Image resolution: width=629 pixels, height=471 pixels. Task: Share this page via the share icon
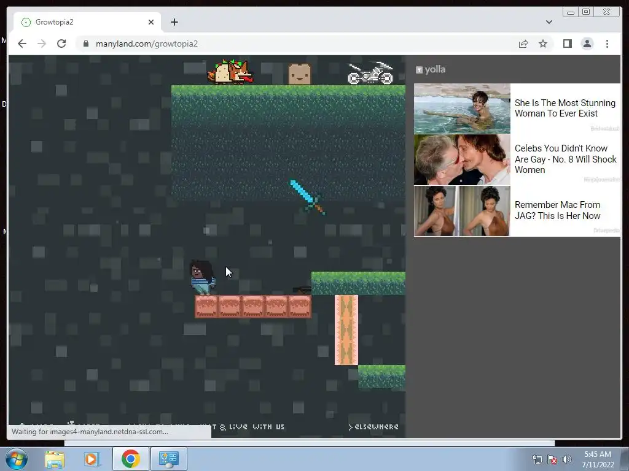[523, 44]
